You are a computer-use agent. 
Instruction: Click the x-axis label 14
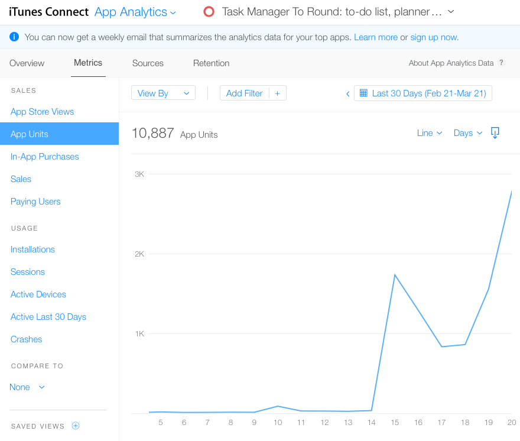(372, 423)
